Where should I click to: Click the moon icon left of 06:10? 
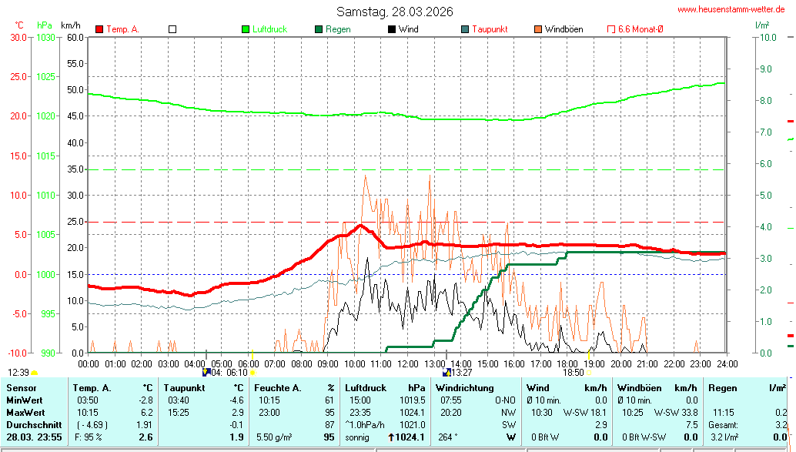click(x=206, y=372)
